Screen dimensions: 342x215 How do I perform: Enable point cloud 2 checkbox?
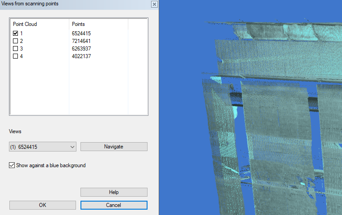click(x=16, y=41)
